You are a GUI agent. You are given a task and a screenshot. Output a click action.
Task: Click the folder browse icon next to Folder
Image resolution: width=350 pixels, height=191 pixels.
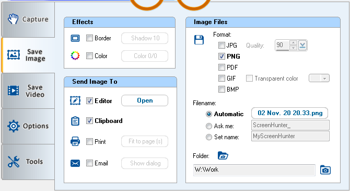point(223,155)
